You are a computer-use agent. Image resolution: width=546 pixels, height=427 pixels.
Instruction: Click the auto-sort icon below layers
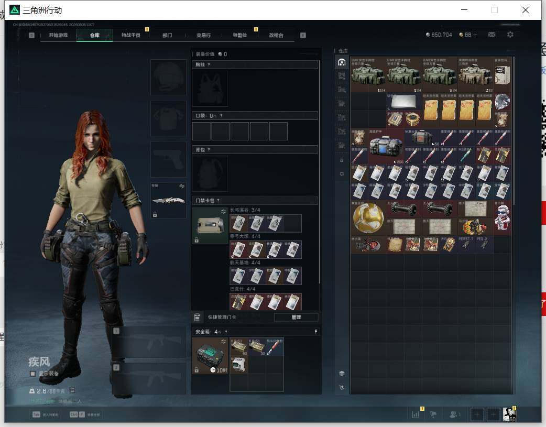342,387
